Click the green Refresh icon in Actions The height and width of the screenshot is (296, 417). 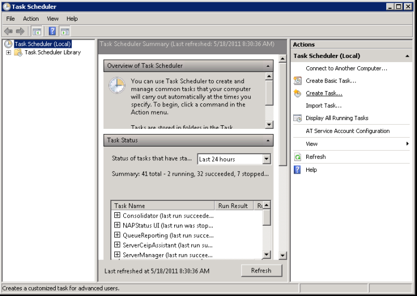[x=298, y=157]
